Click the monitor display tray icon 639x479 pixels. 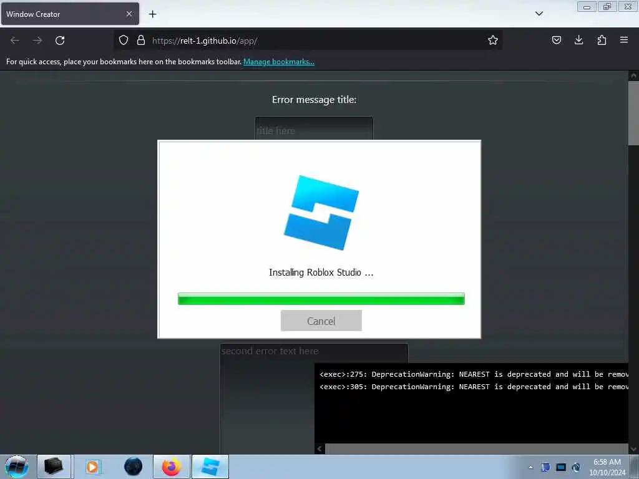pyautogui.click(x=561, y=467)
